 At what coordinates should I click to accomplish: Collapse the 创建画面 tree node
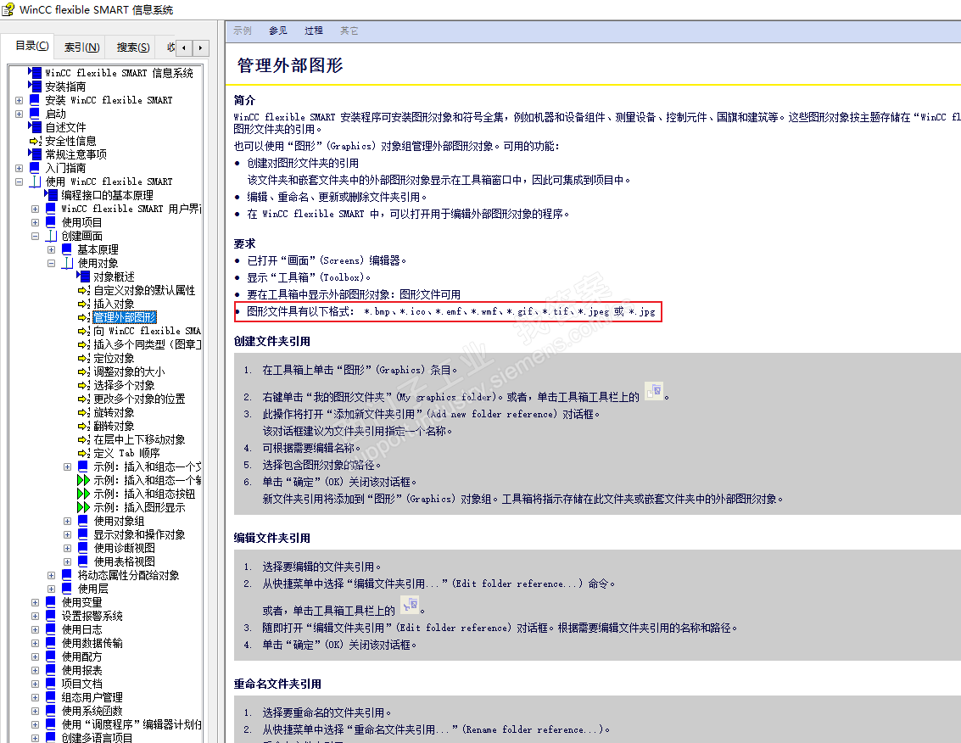pos(35,236)
